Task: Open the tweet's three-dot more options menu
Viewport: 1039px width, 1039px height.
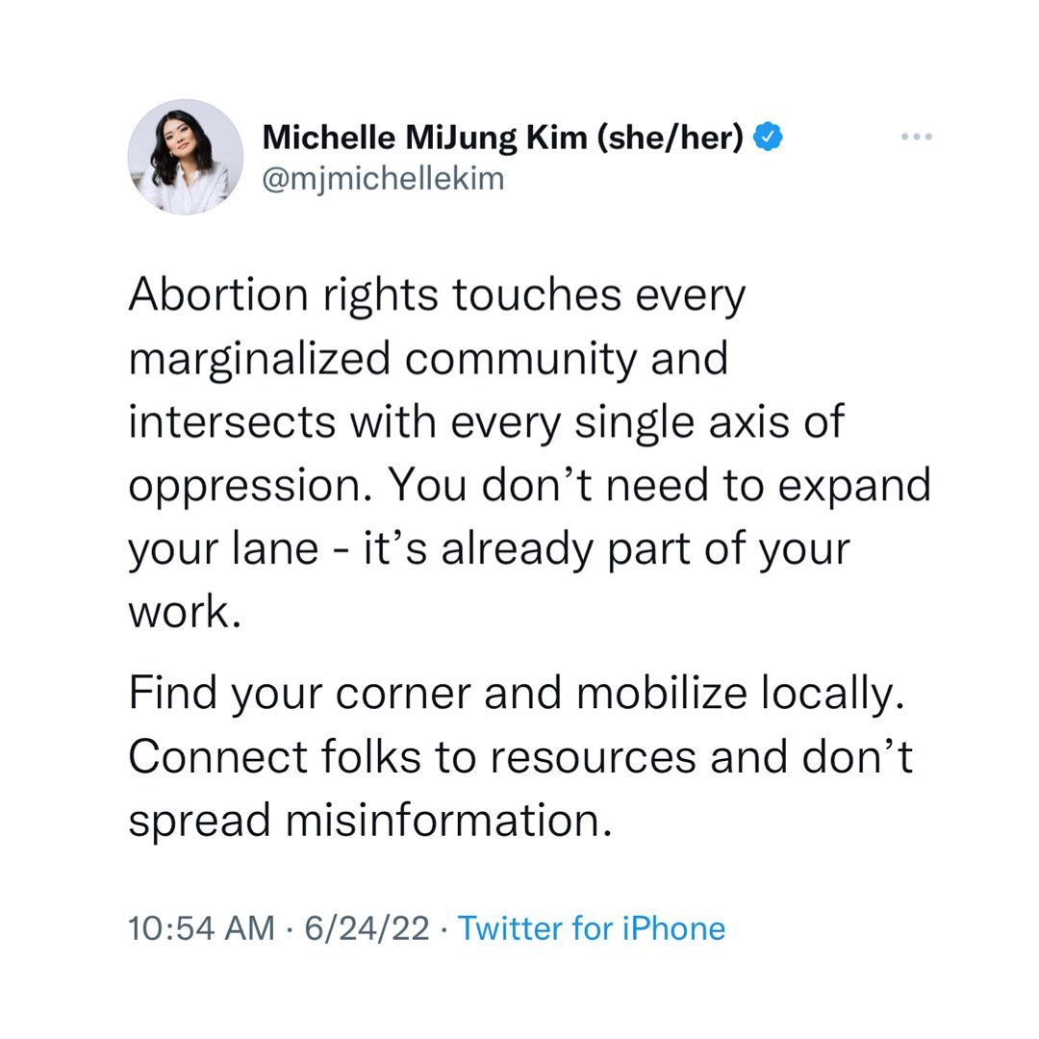Action: pos(917,139)
